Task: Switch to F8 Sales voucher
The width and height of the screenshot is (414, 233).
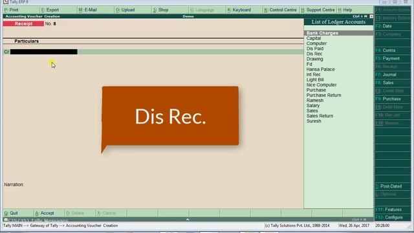Action: [x=393, y=83]
